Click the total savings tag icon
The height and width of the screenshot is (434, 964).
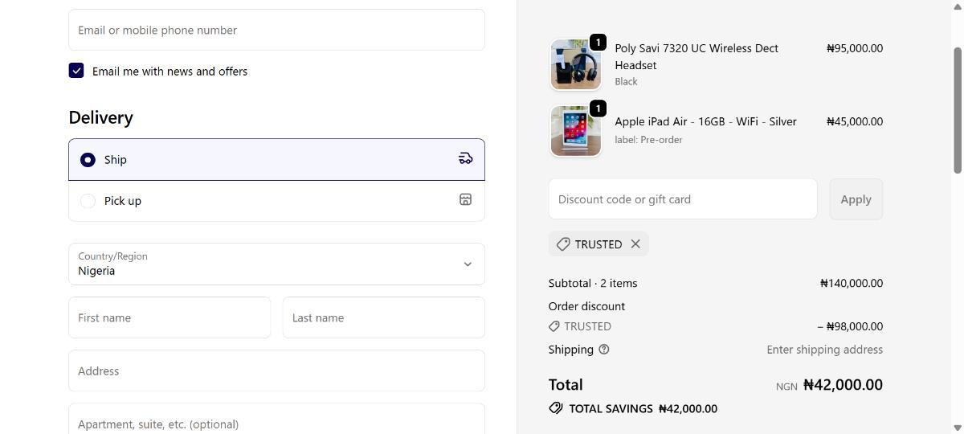pos(556,408)
